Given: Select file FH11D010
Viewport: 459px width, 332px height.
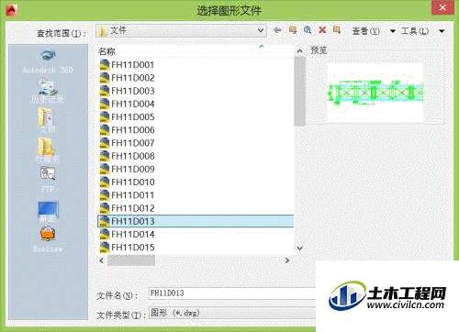Looking at the screenshot, I should 132,183.
